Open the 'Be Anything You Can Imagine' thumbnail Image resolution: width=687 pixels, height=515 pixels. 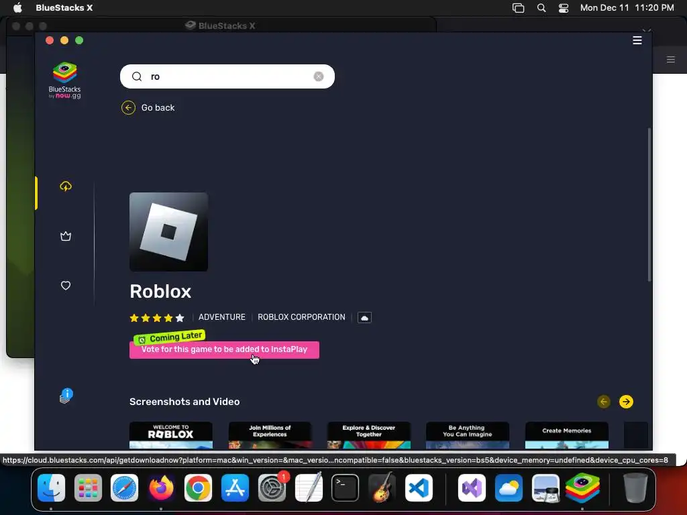tap(468, 435)
